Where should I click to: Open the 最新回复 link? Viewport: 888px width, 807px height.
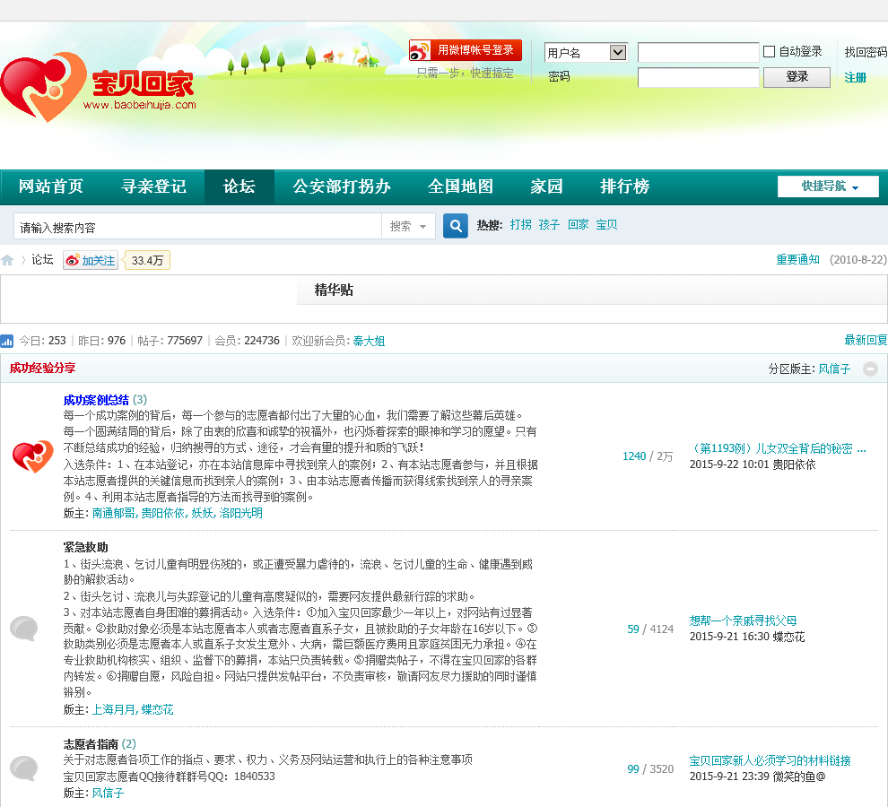866,341
